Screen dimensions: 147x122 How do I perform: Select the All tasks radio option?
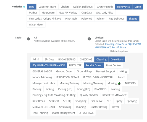28,39
